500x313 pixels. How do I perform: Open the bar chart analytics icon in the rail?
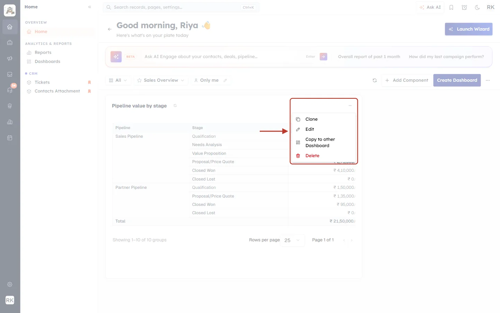coord(10,122)
